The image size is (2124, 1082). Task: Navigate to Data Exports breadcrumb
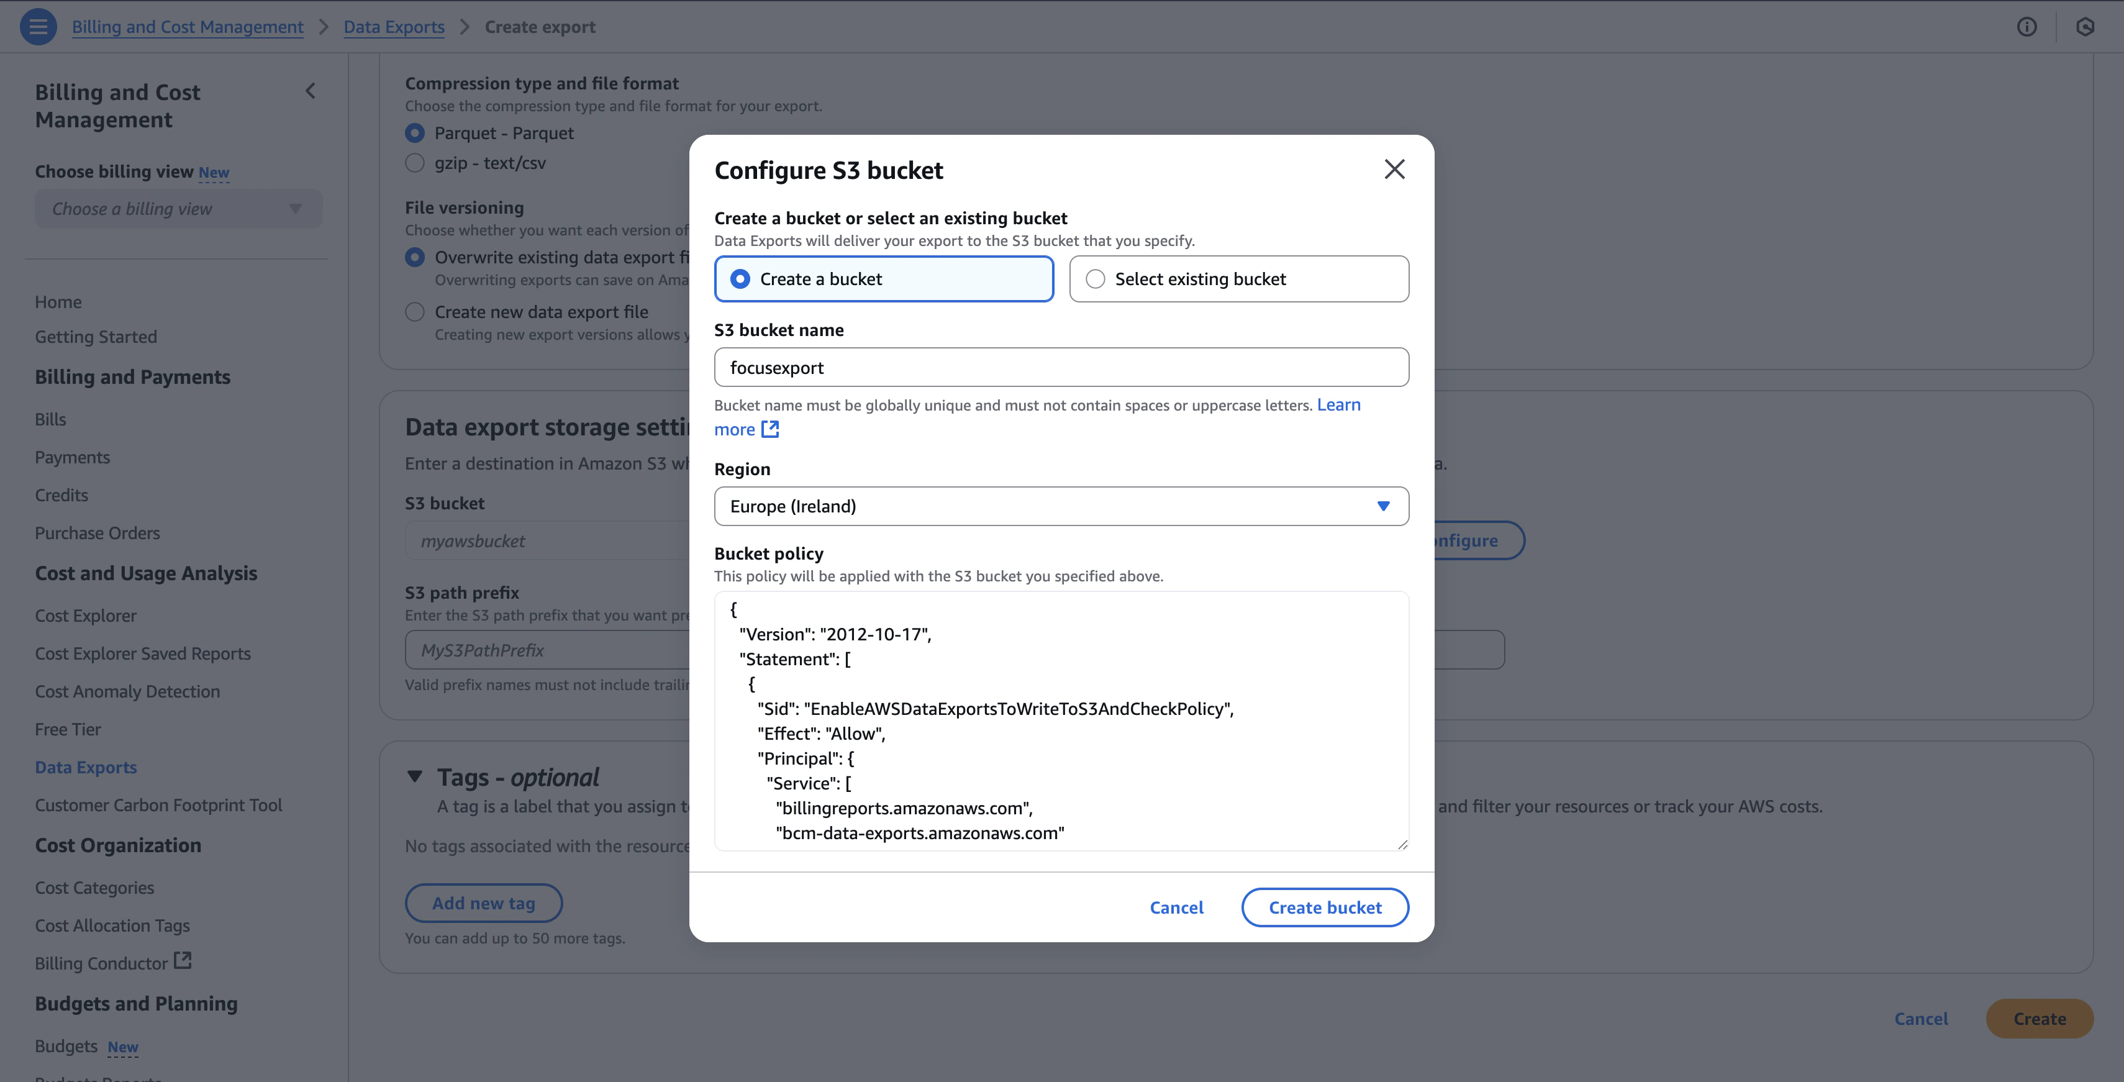(393, 26)
